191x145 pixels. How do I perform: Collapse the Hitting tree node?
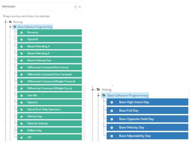tap(93, 90)
